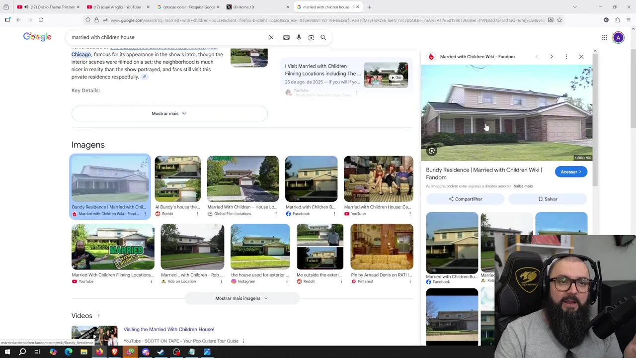The image size is (636, 358).
Task: Show next image in preview panel
Action: pos(552,57)
